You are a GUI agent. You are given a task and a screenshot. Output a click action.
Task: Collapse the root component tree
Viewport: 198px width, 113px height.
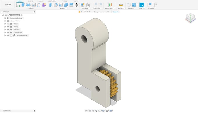coord(3,15)
